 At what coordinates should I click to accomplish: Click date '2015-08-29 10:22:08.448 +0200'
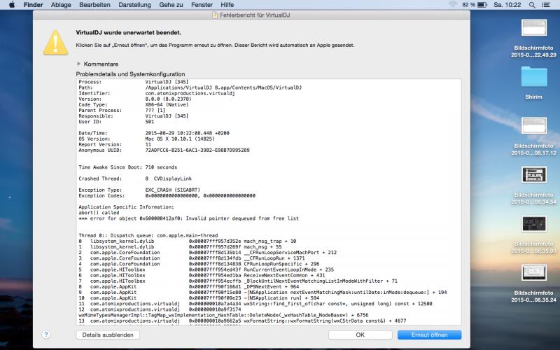(x=187, y=133)
